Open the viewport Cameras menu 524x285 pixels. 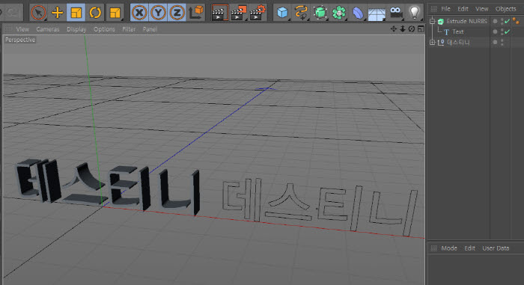[48, 29]
